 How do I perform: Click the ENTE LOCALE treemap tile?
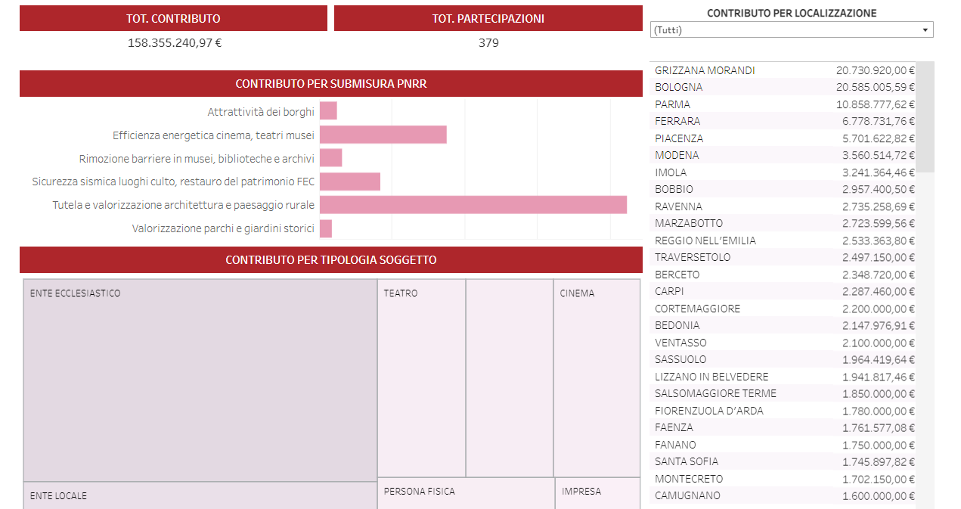(200, 496)
